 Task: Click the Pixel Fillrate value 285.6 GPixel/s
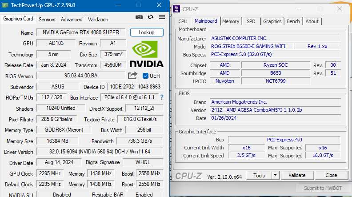tap(57, 119)
